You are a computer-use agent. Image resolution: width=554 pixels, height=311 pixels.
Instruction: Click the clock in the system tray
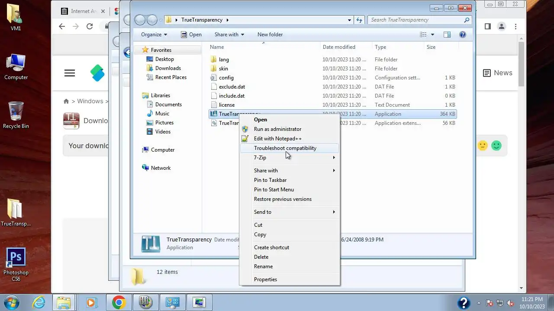532,303
